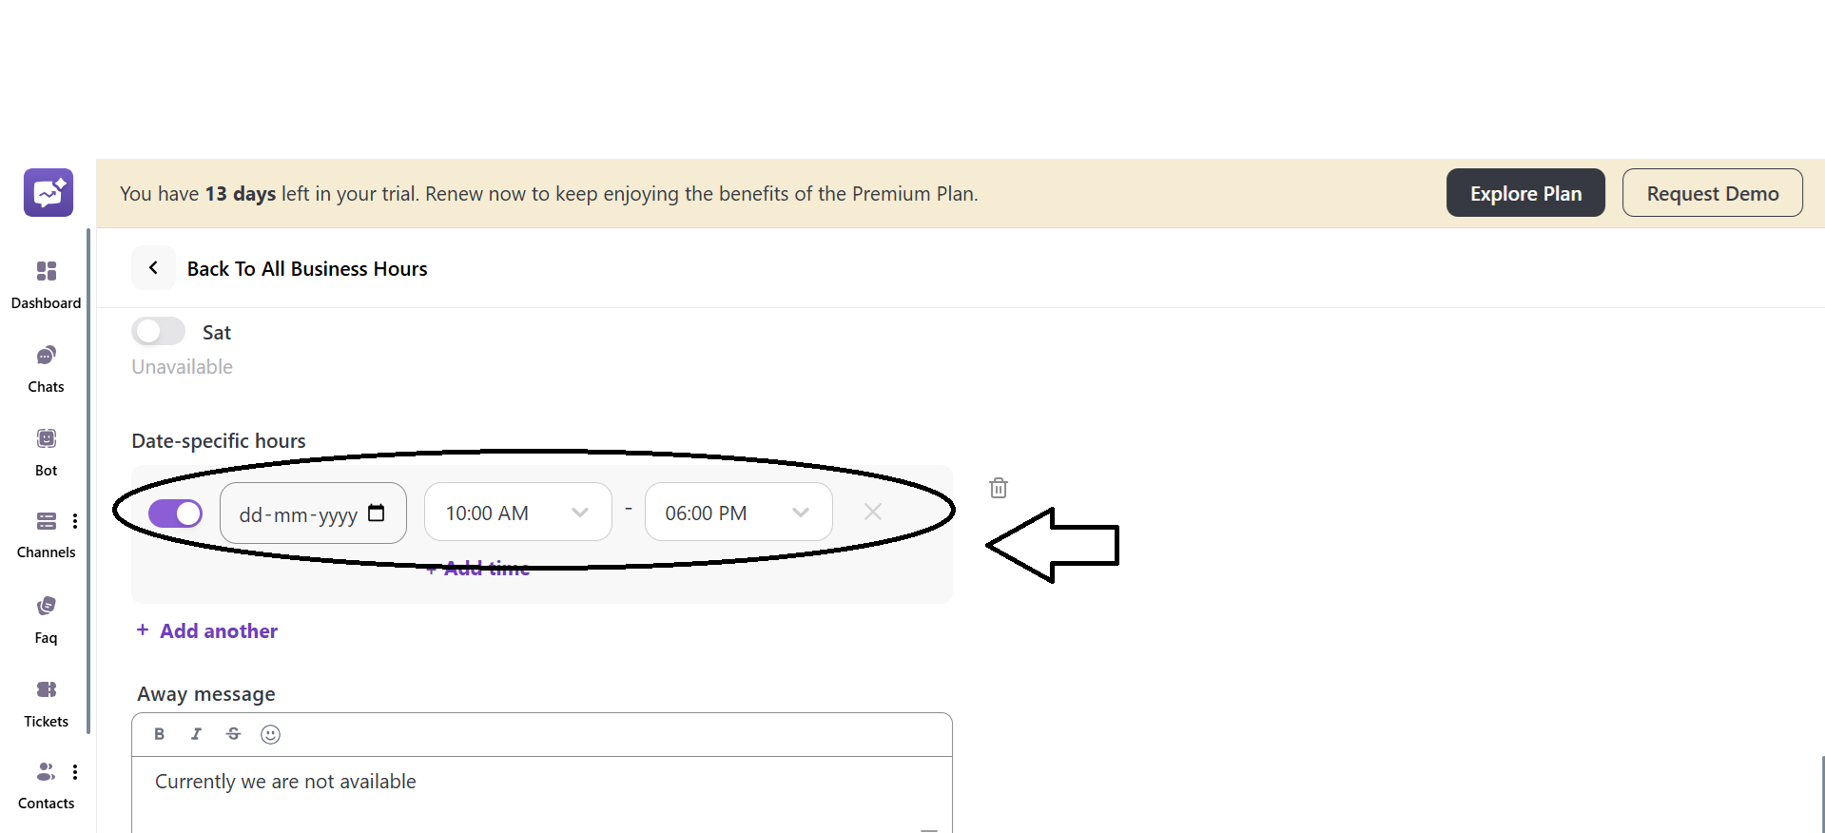Click the Explore Plan button
The image size is (1825, 833).
click(1524, 192)
